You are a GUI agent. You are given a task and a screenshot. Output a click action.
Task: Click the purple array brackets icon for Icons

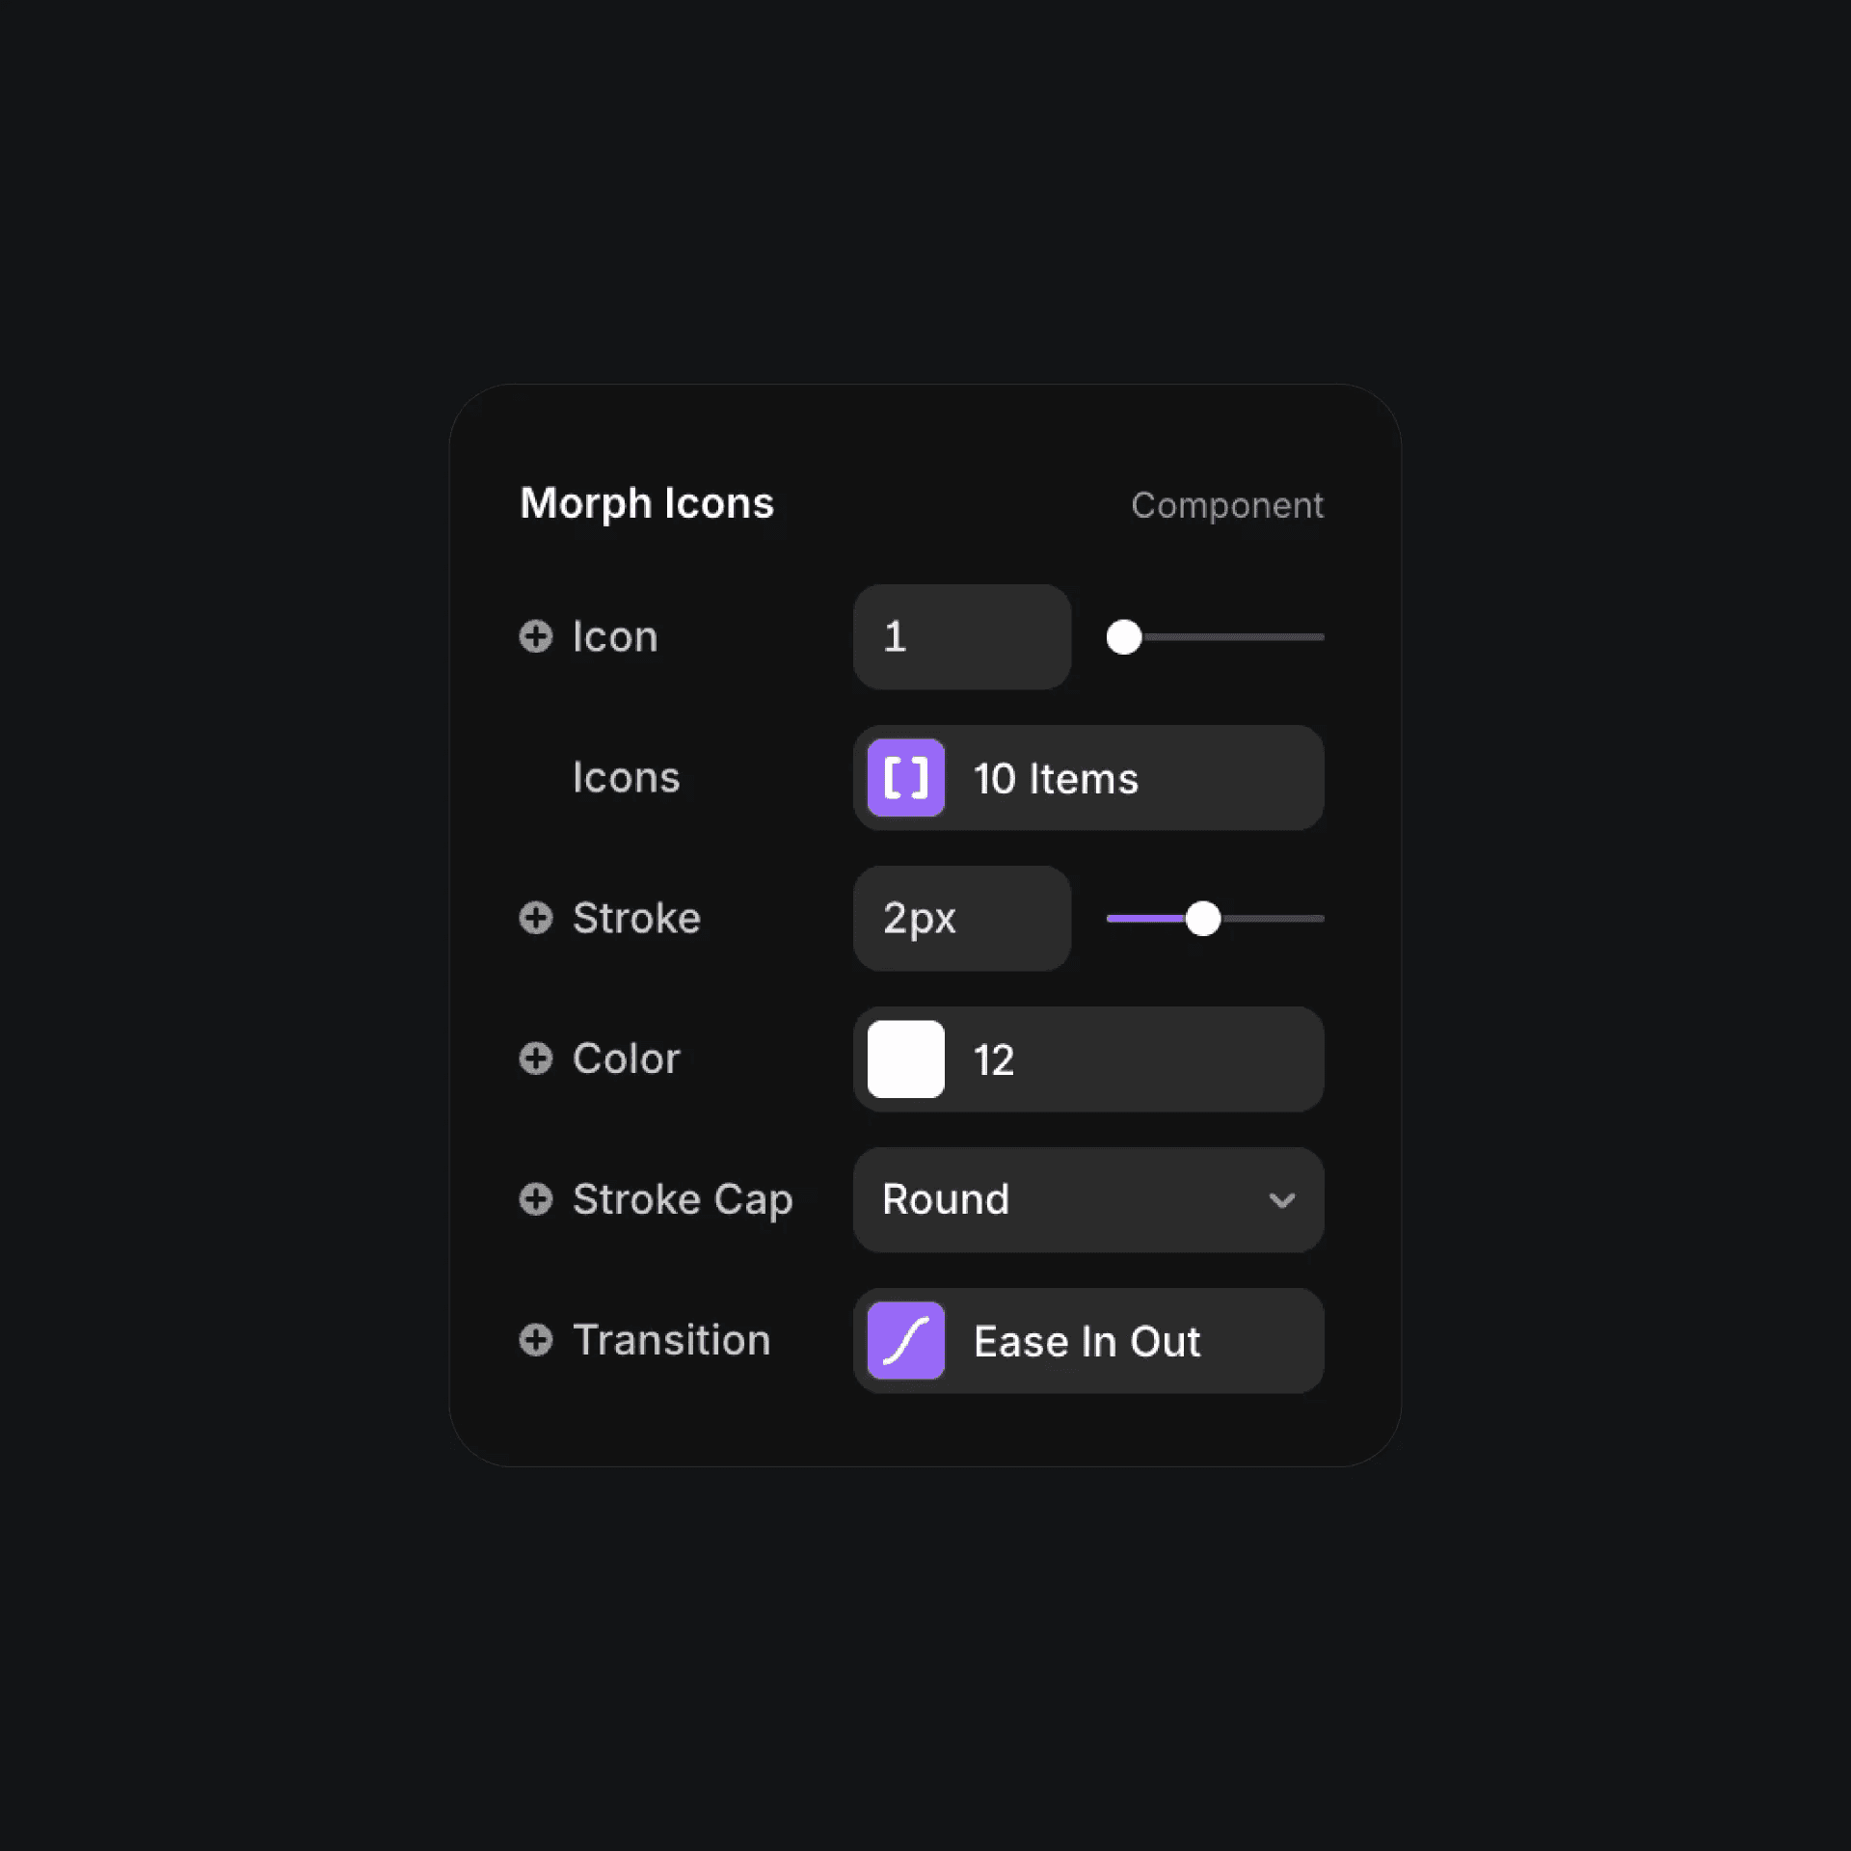pos(904,778)
